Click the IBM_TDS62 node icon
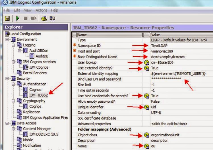The width and height of the screenshot is (213, 150). [26, 95]
